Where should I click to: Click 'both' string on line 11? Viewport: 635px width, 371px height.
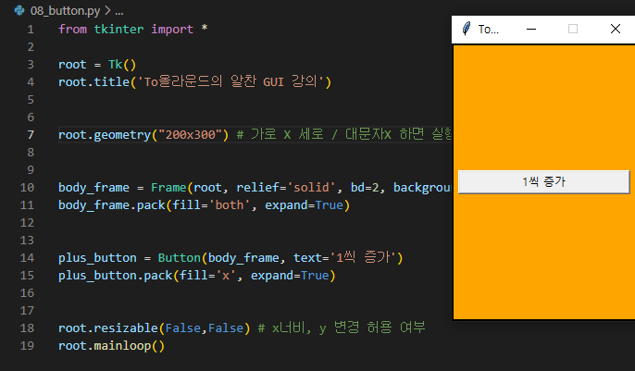pyautogui.click(x=230, y=205)
